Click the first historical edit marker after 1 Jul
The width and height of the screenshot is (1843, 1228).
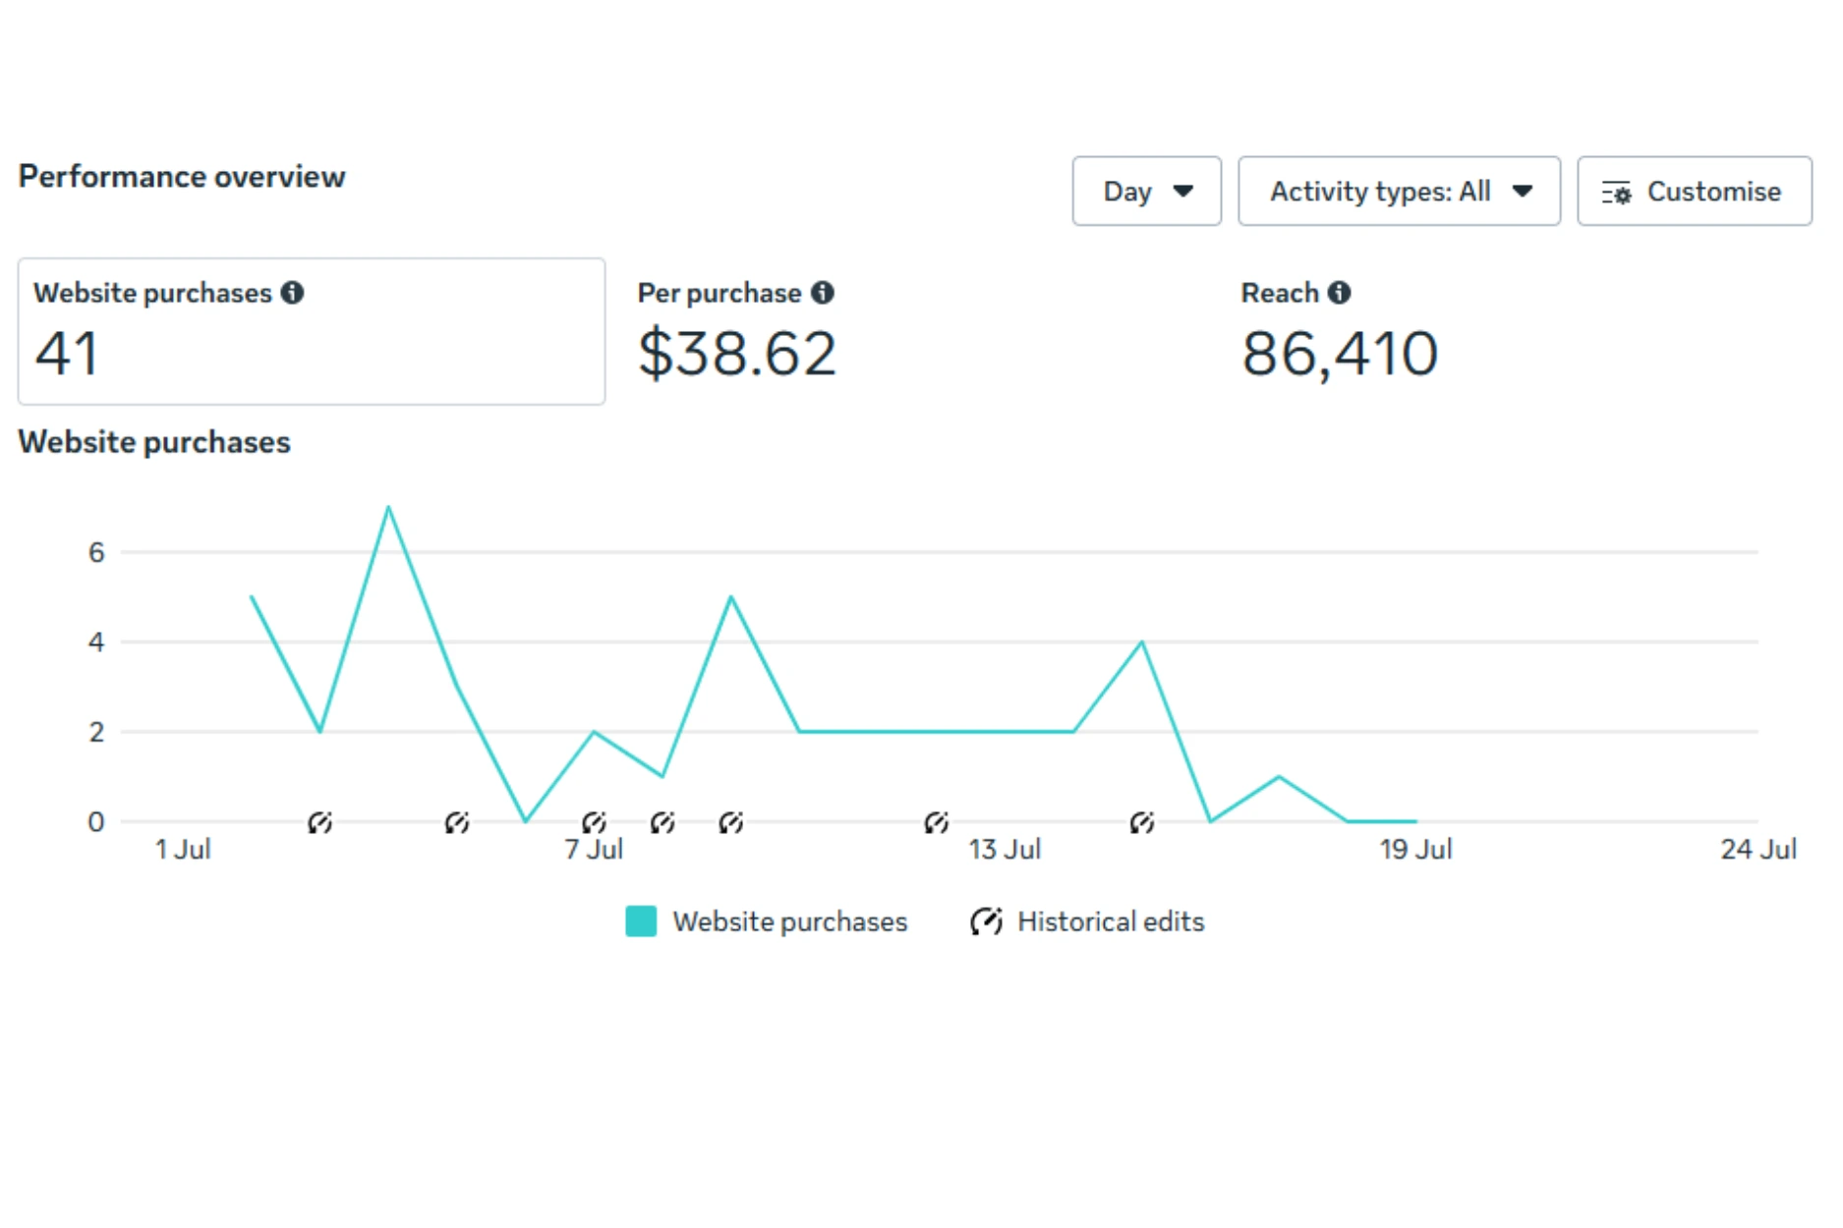[x=319, y=822]
